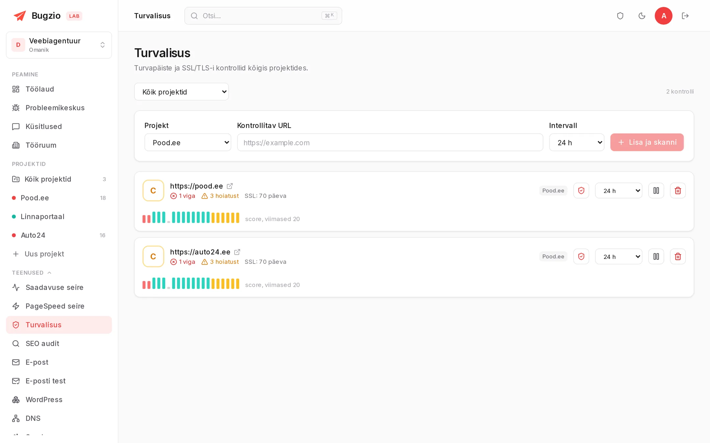Toggle dark mode moon icon

pyautogui.click(x=642, y=16)
